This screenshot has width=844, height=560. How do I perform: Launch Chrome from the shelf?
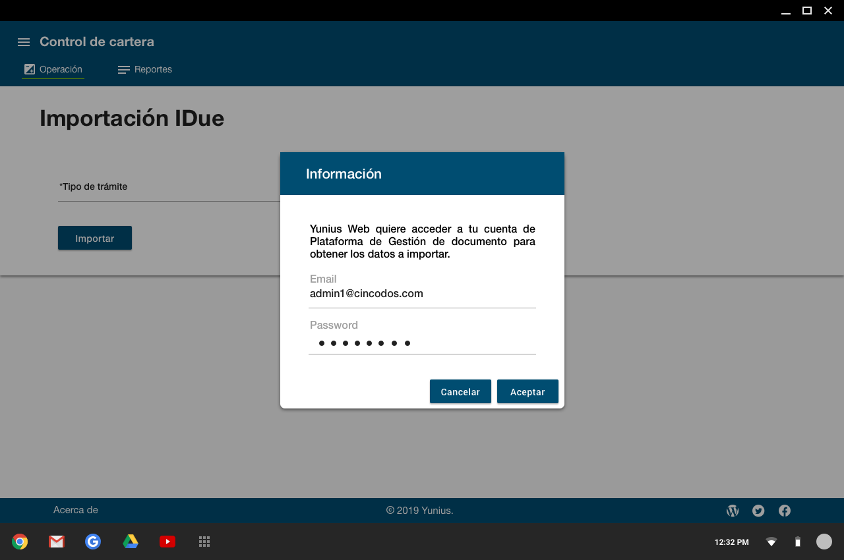20,542
